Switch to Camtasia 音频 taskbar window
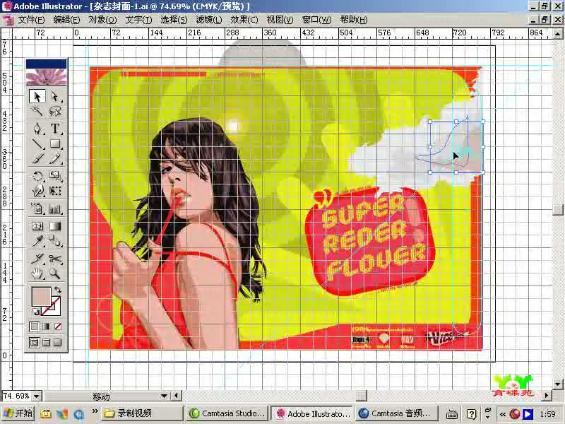The width and height of the screenshot is (565, 424). [396, 413]
